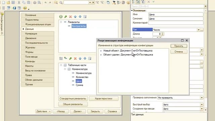Expand Объект удален: Документ.СчетОтПоставщика row
The height and width of the screenshot is (121, 215).
(101, 55)
